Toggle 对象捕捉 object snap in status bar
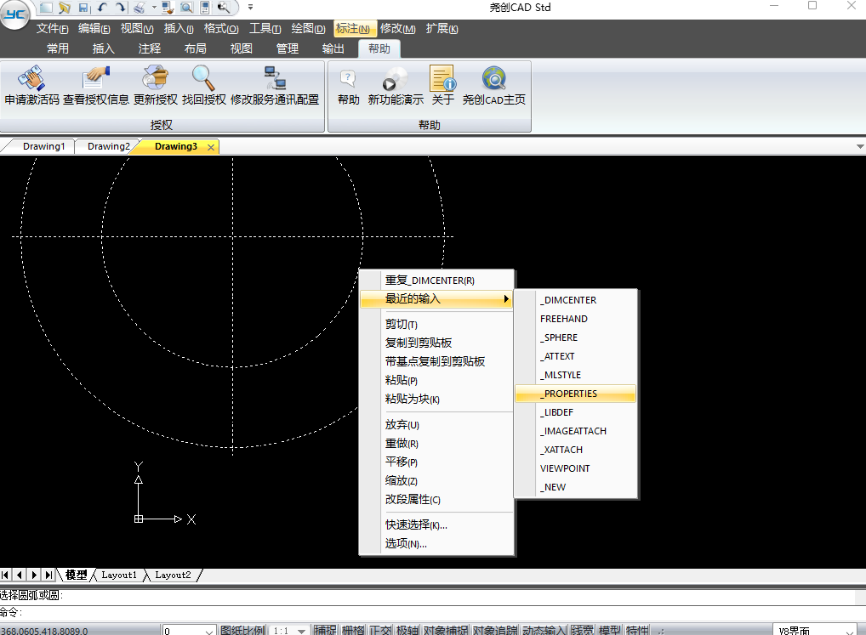Screen dimensions: 866x635 coord(446,630)
